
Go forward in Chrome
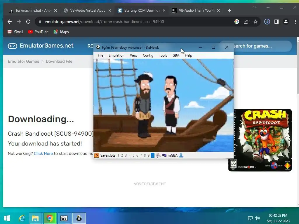(x=19, y=22)
